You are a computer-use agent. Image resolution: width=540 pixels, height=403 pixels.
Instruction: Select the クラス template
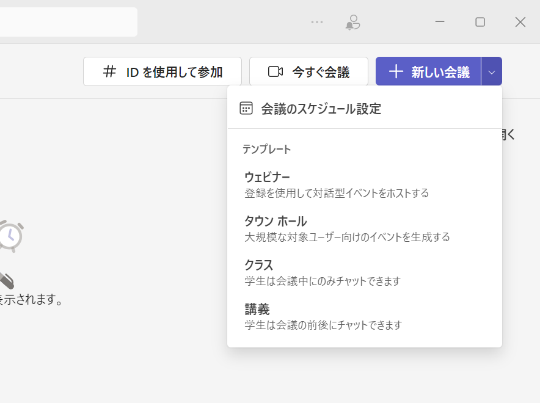tap(364, 272)
